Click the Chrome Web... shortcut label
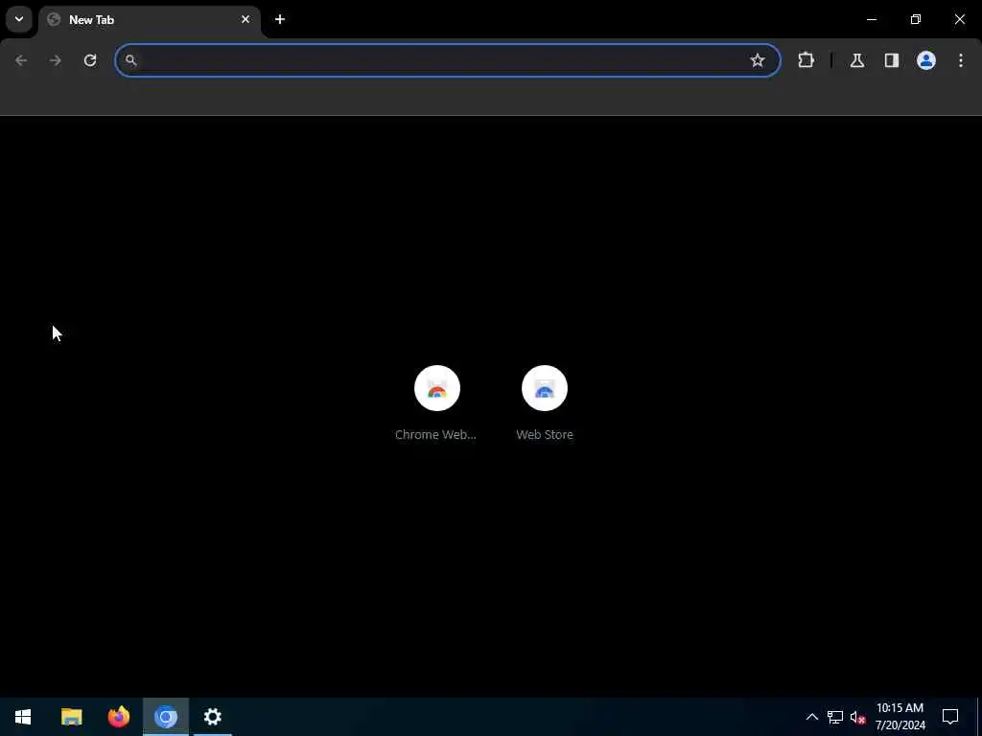This screenshot has height=736, width=982. coord(435,434)
